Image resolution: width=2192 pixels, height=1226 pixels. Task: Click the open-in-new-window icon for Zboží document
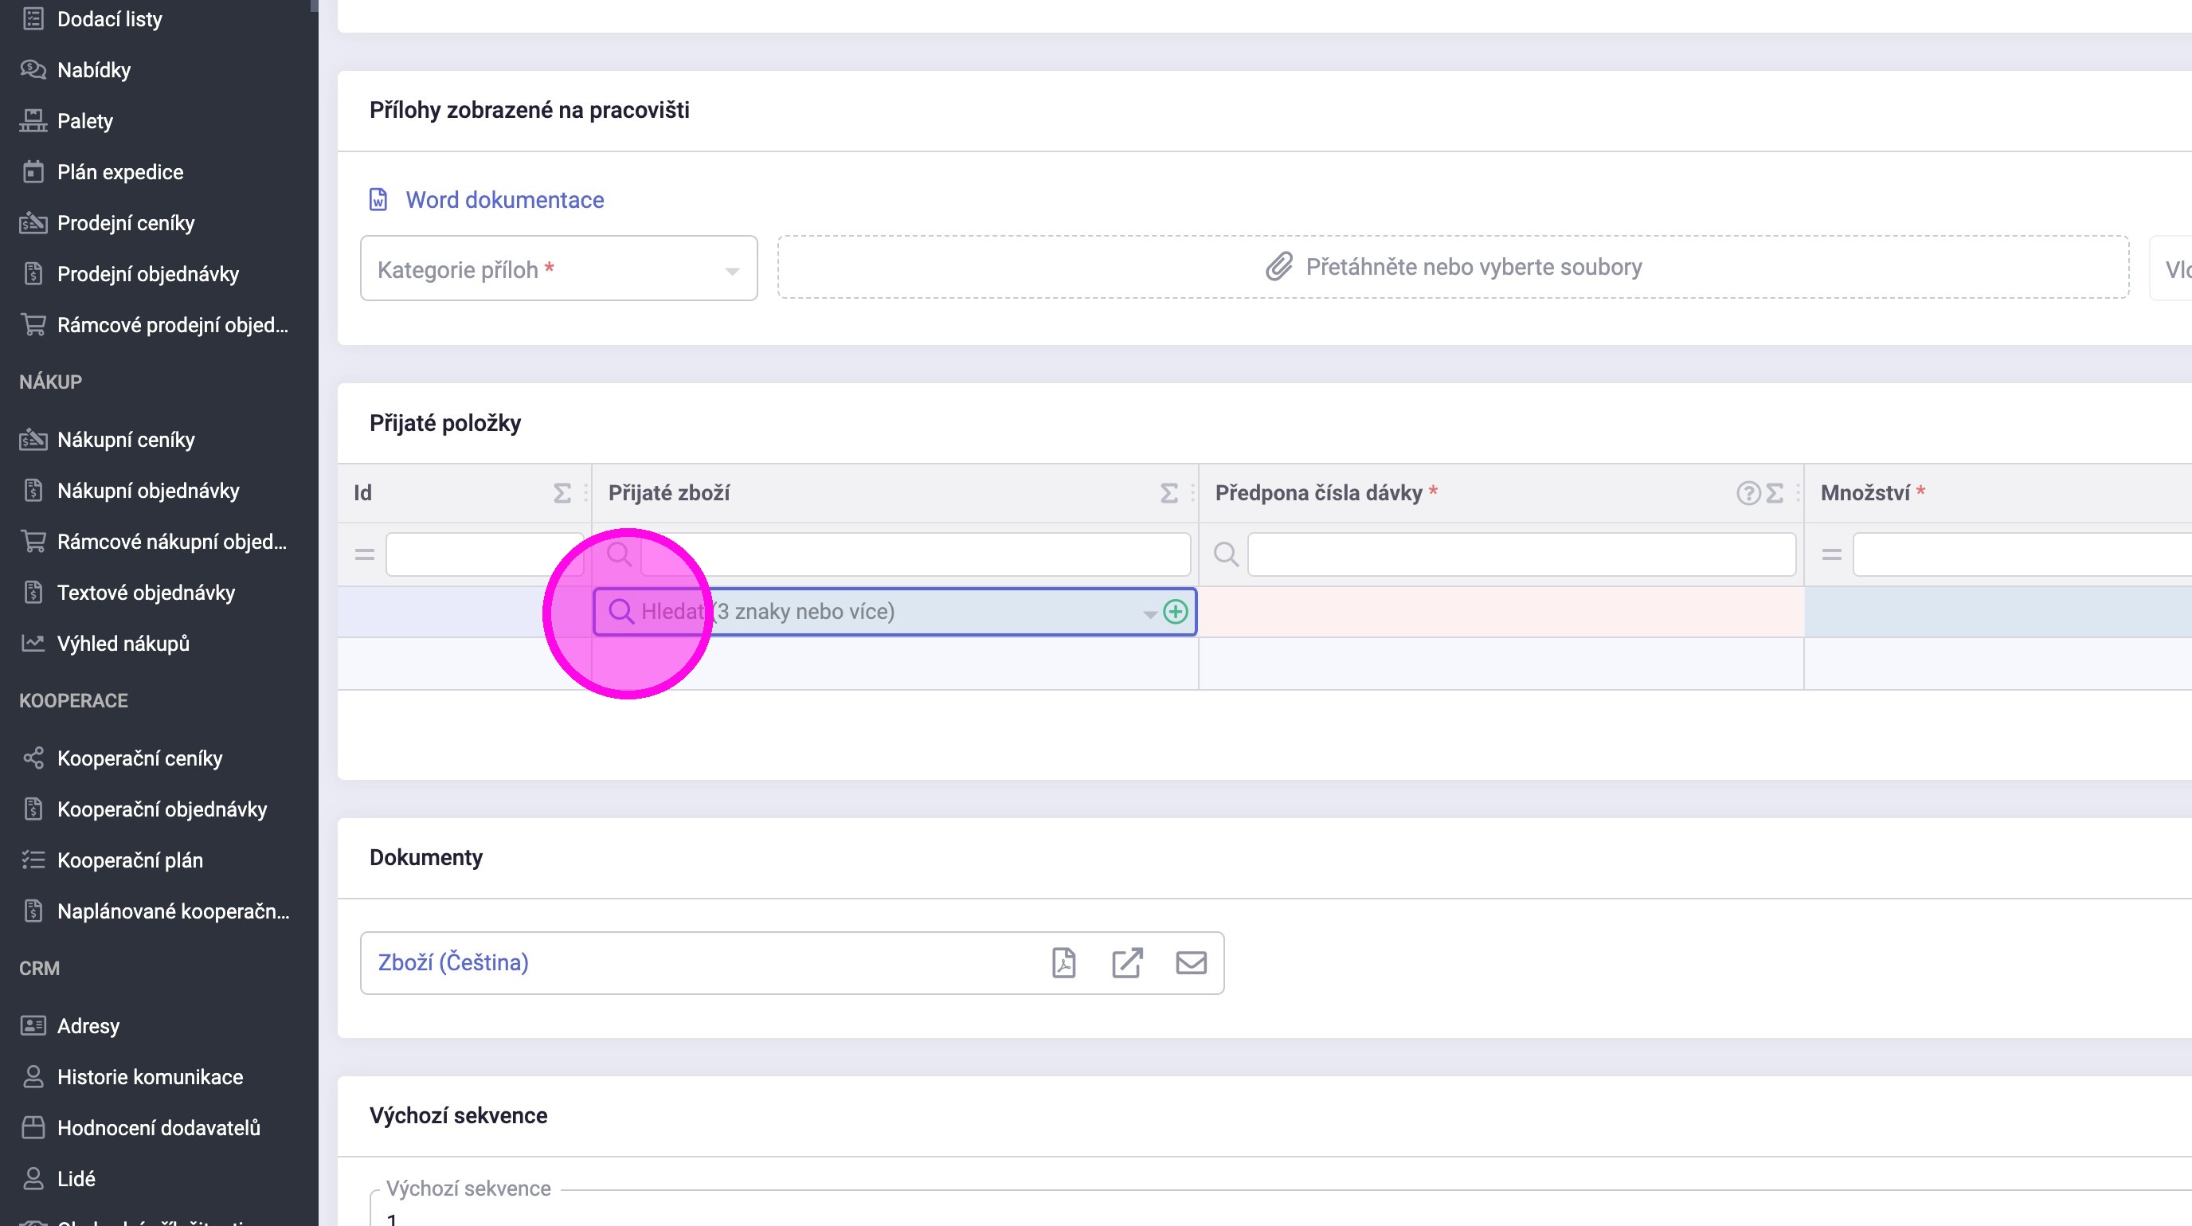tap(1126, 962)
